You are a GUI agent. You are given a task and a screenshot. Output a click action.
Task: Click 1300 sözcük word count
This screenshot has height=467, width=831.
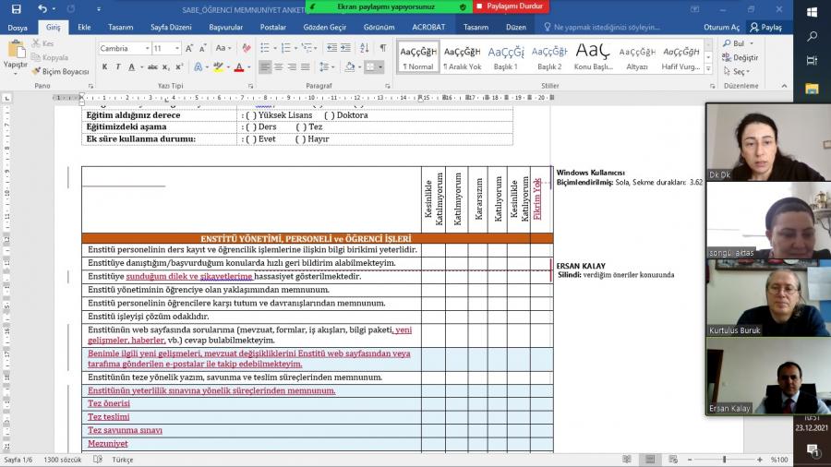pyautogui.click(x=63, y=460)
